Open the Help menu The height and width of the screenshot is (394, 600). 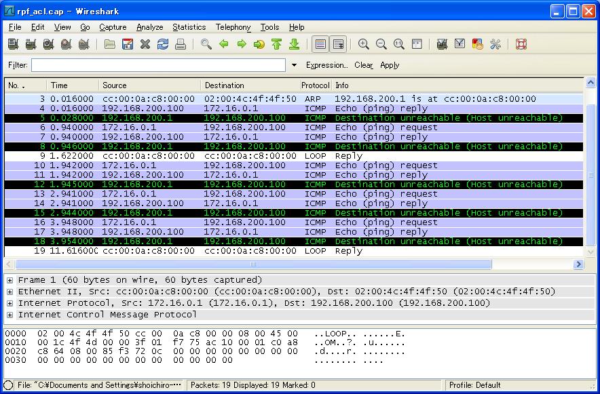tap(297, 27)
